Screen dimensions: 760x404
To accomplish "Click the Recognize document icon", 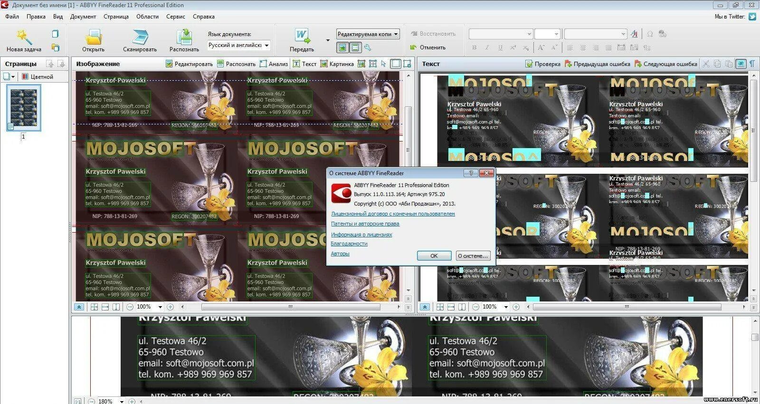I will [184, 37].
